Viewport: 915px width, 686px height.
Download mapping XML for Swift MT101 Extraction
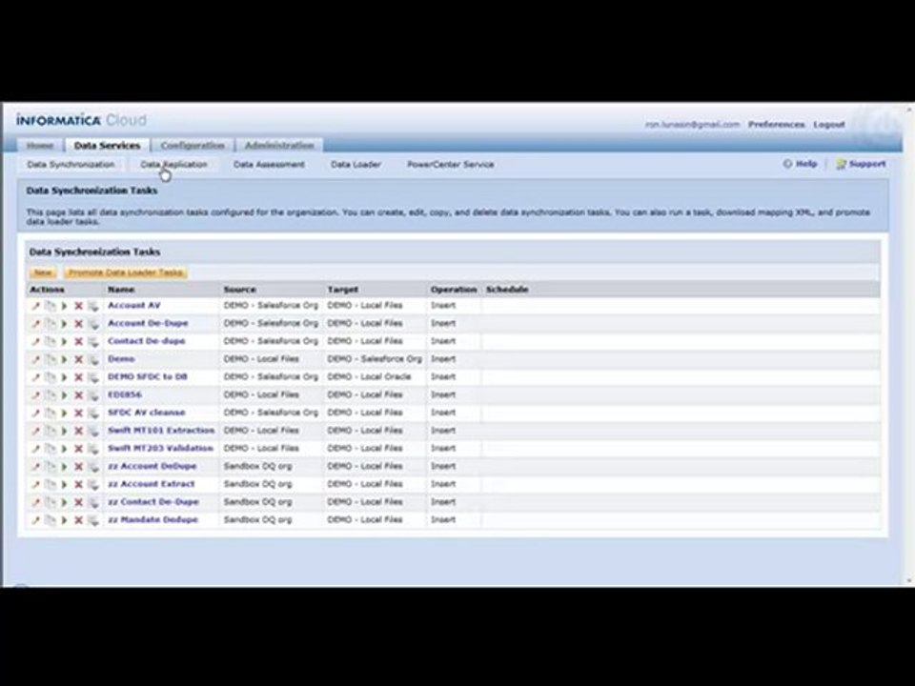click(93, 431)
